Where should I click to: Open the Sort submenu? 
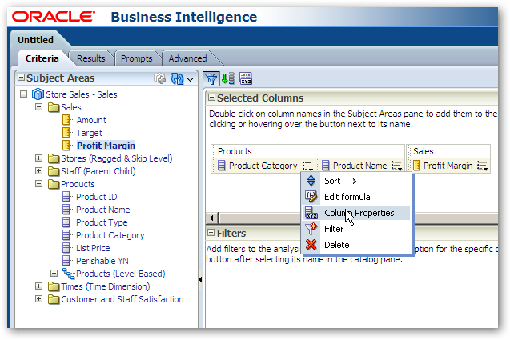pyautogui.click(x=356, y=181)
